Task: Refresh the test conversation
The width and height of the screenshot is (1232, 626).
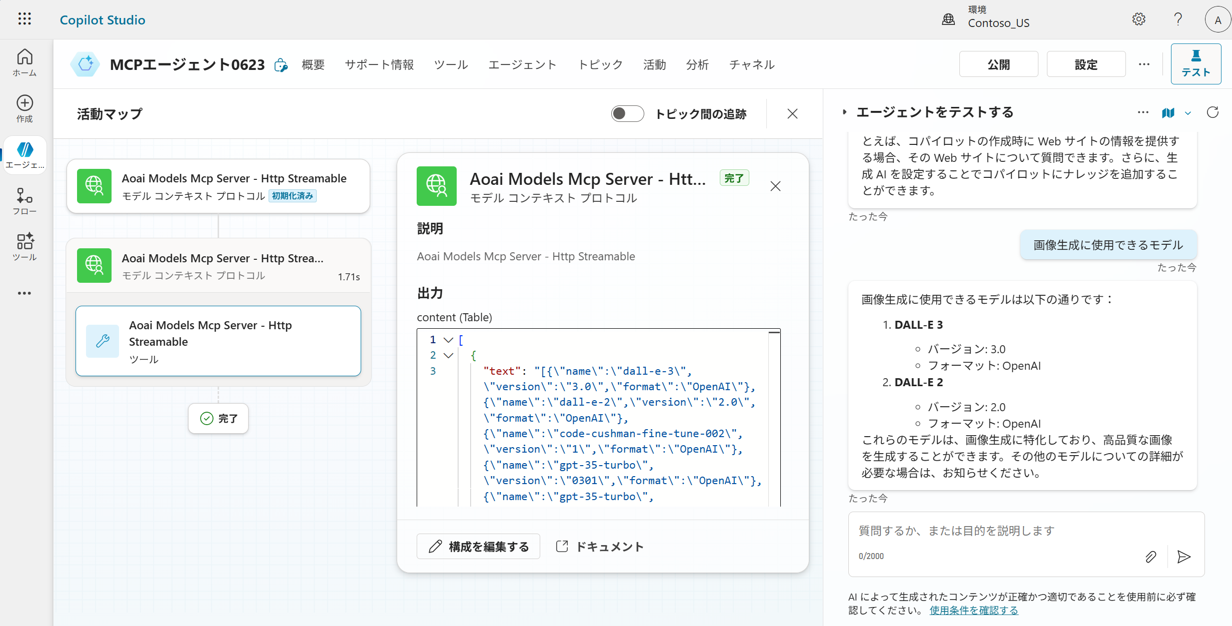Action: [x=1212, y=112]
